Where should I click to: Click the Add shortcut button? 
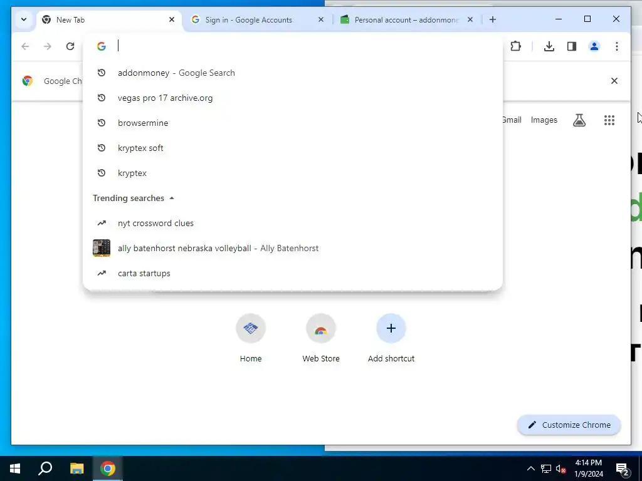click(391, 338)
